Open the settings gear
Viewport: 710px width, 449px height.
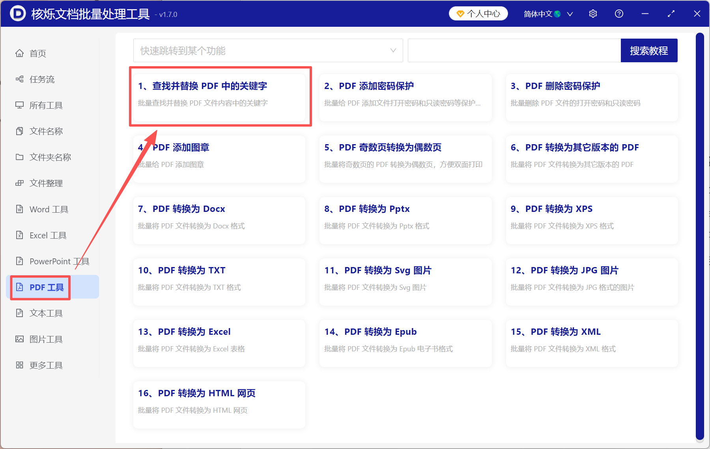(593, 13)
